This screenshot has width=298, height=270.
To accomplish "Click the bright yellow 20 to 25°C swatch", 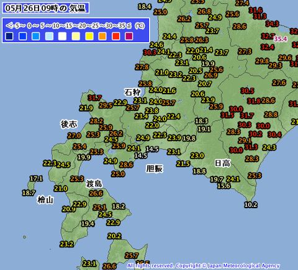I will (89, 36).
